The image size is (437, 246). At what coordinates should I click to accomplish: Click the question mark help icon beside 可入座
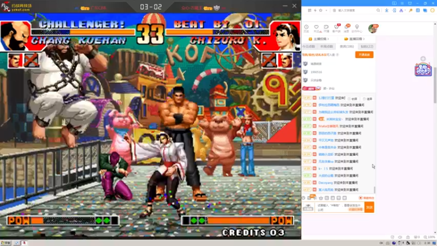pyautogui.click(x=337, y=55)
